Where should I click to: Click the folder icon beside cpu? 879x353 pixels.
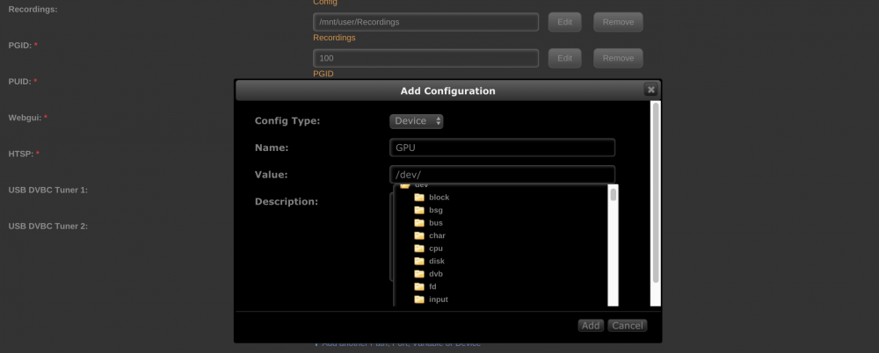point(418,249)
